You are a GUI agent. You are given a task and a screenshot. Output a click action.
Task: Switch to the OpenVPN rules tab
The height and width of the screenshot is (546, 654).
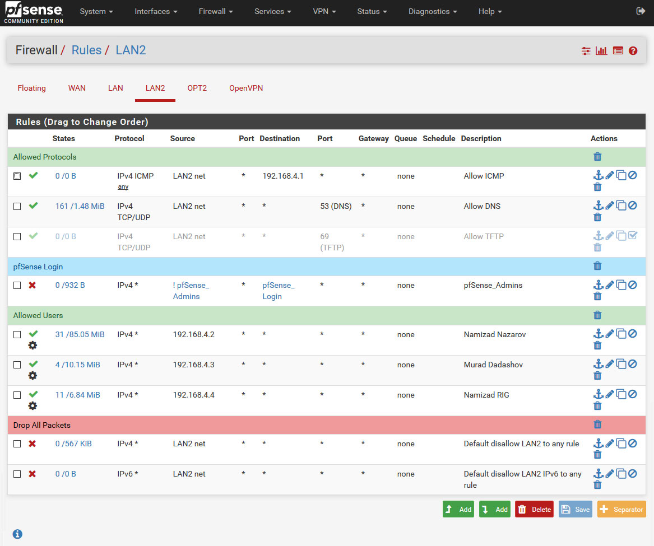tap(246, 88)
